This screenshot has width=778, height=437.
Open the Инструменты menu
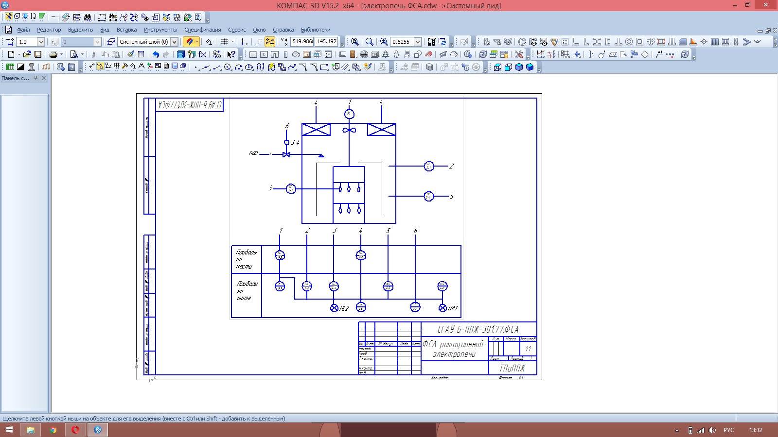click(x=160, y=30)
